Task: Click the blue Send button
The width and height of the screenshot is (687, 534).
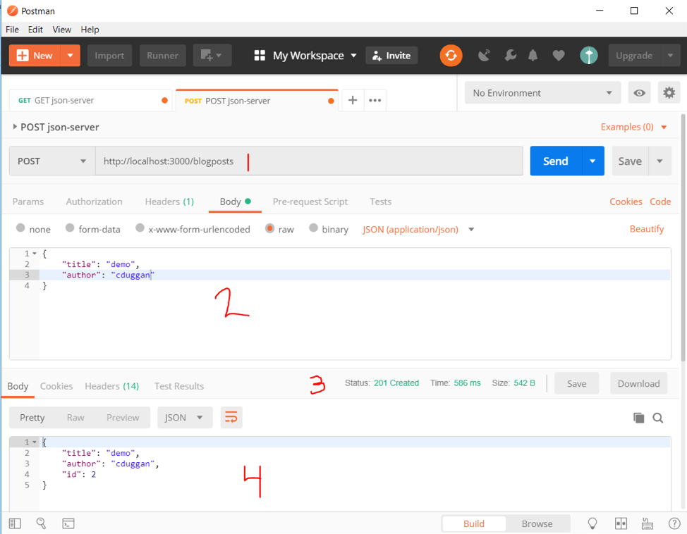Action: click(556, 161)
